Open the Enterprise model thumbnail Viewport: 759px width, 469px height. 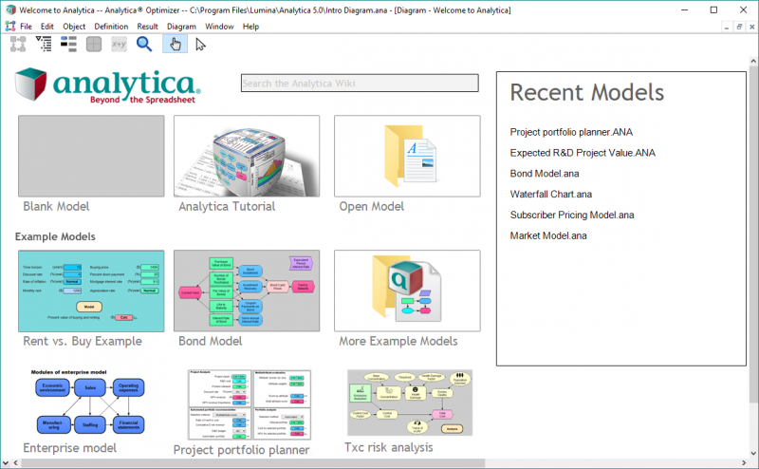(x=90, y=403)
